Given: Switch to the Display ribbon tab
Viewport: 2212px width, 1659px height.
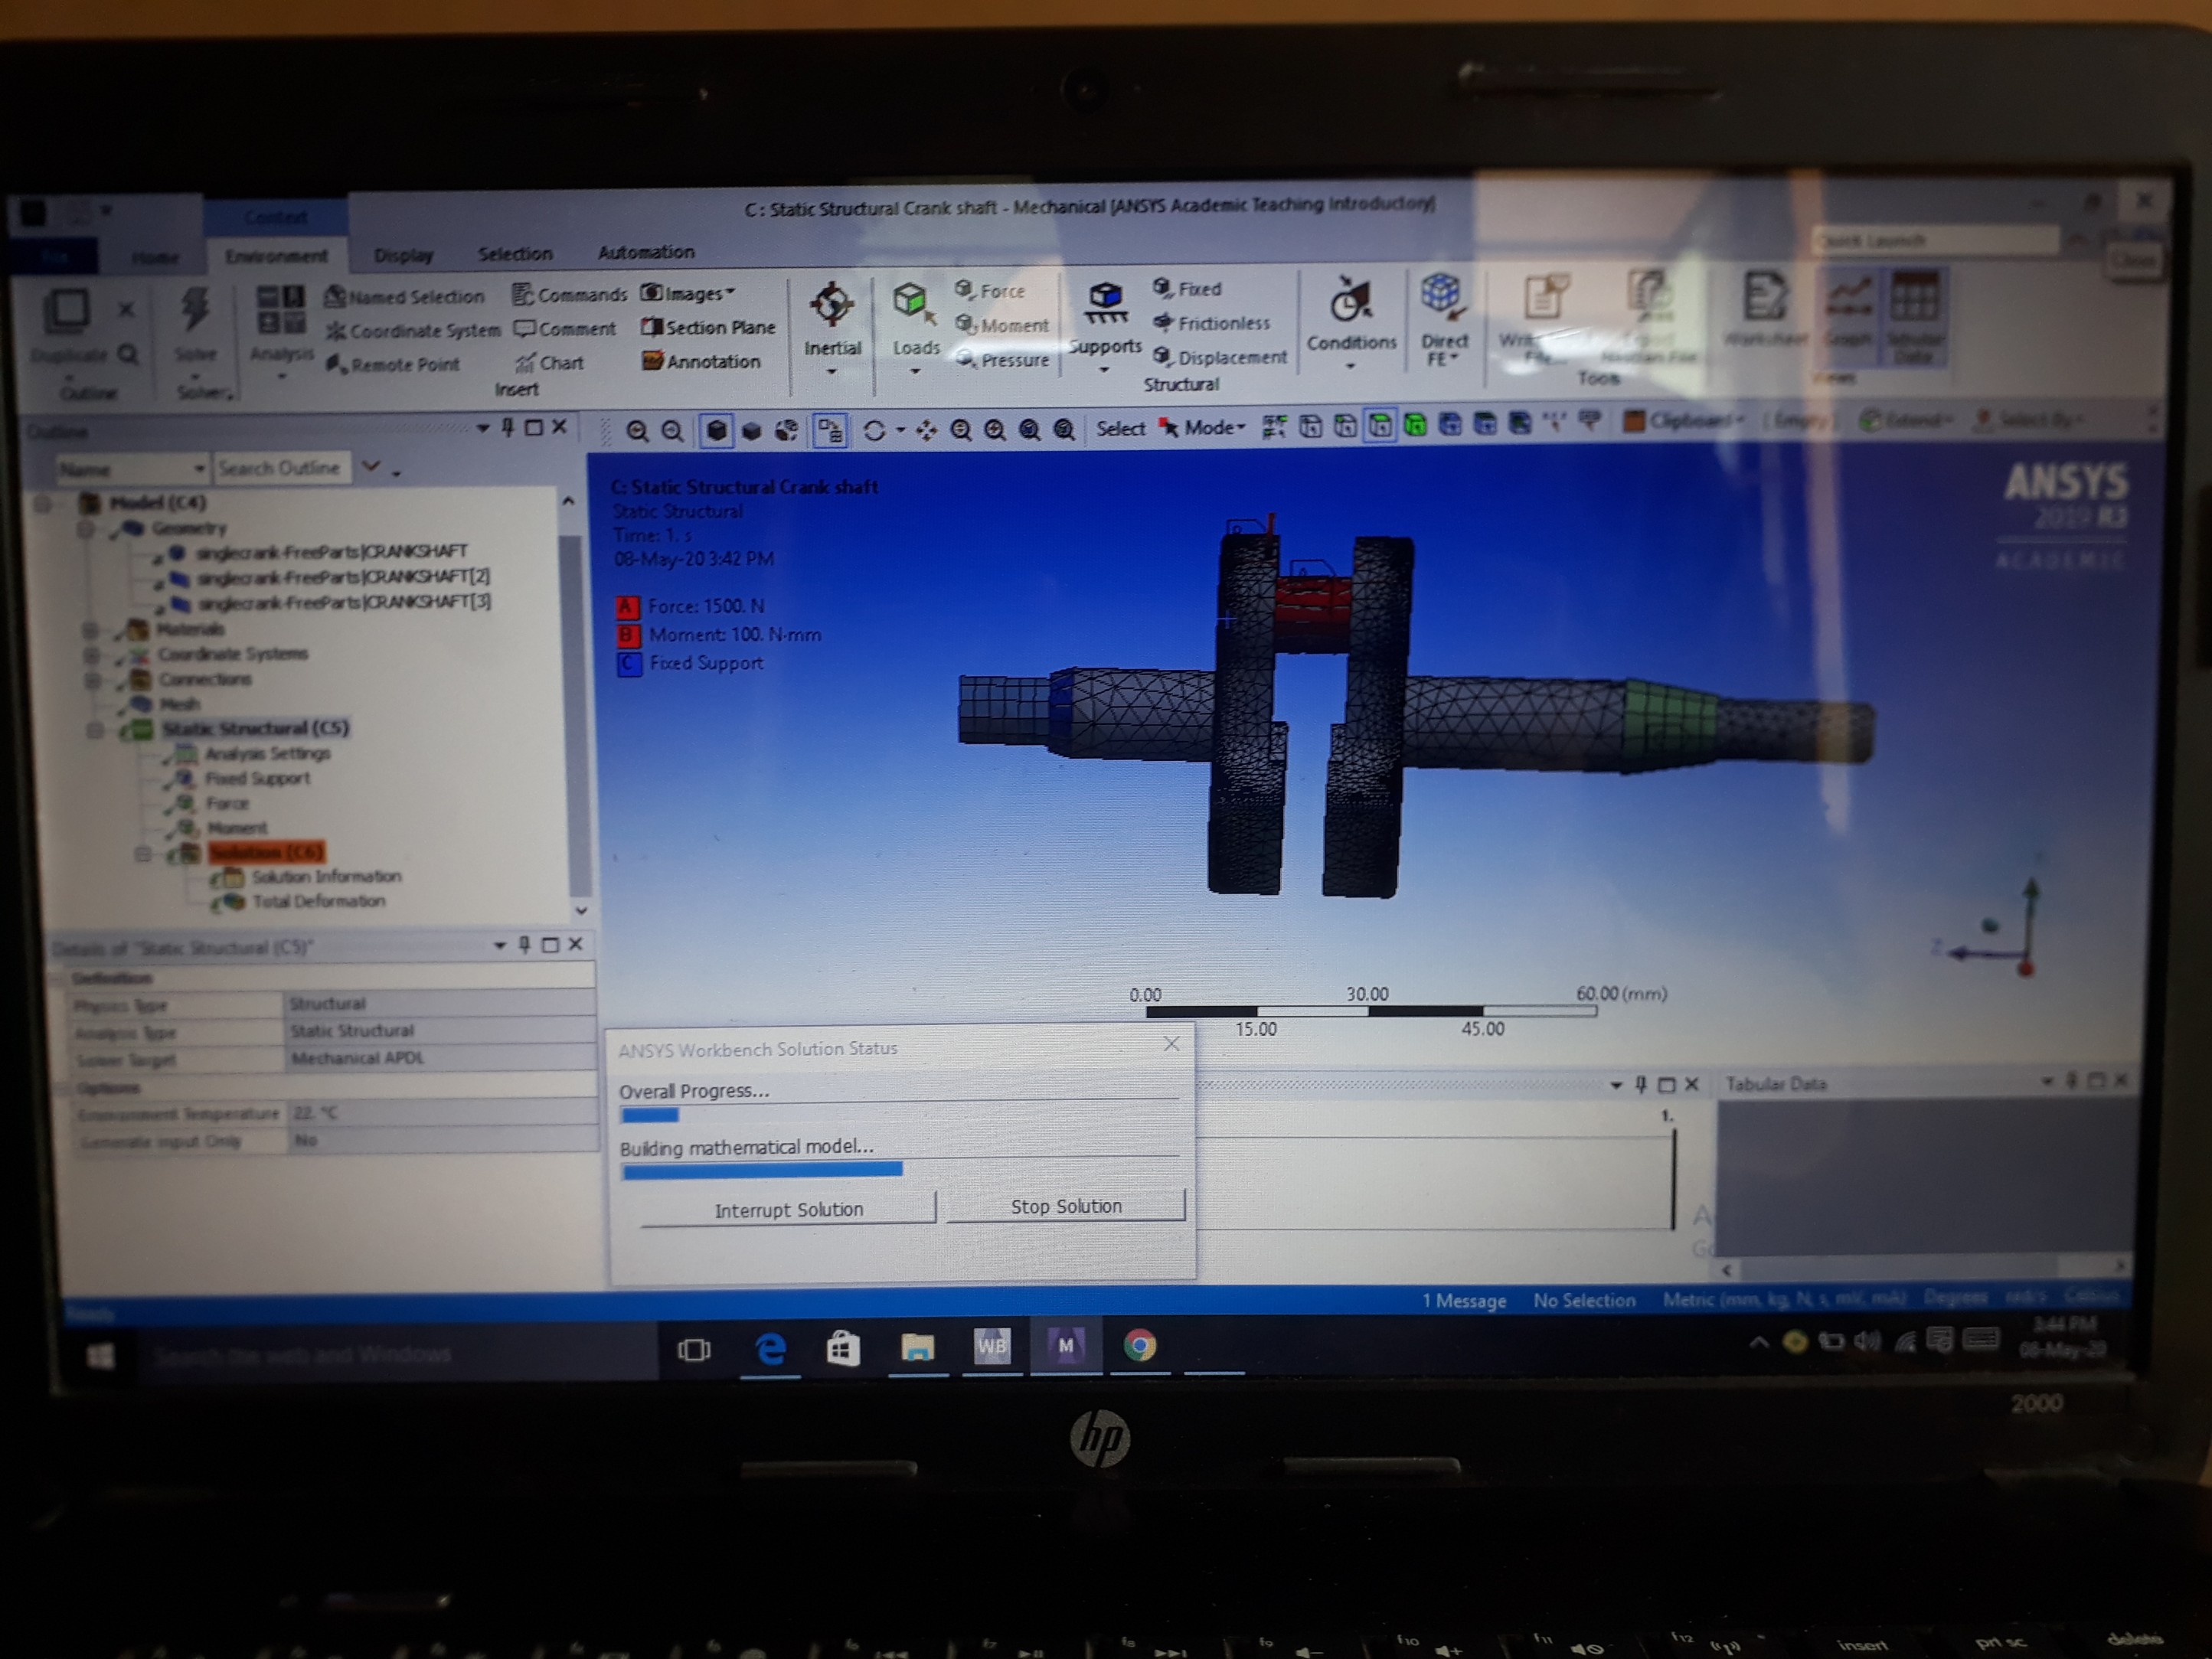Looking at the screenshot, I should [403, 255].
